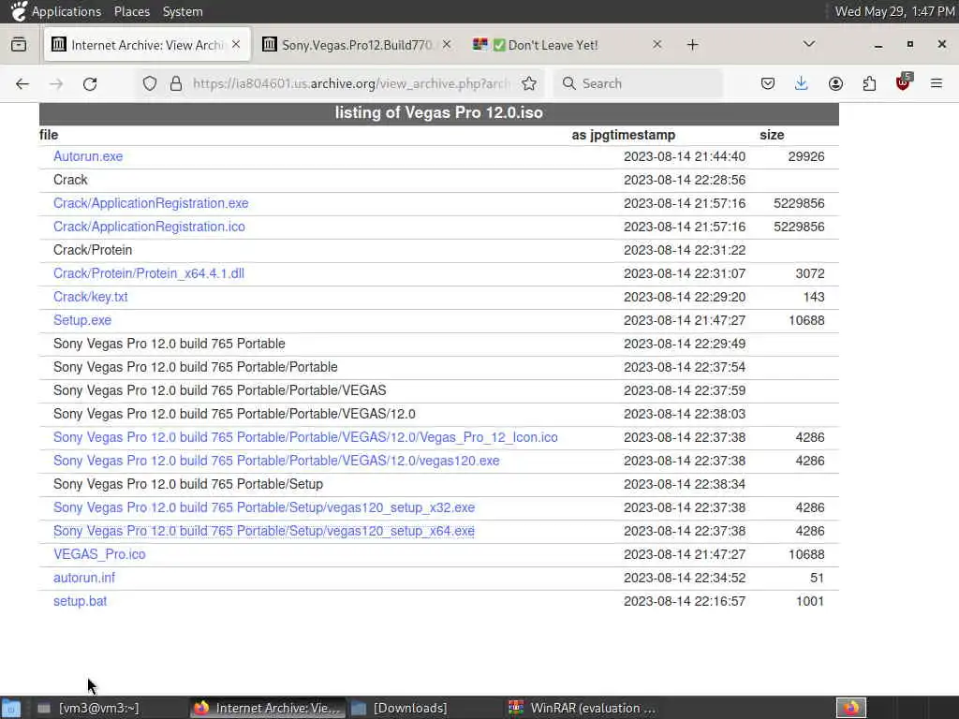The width and height of the screenshot is (959, 719).
Task: Open the VEGAS_Pro.ico link
Action: coord(99,554)
